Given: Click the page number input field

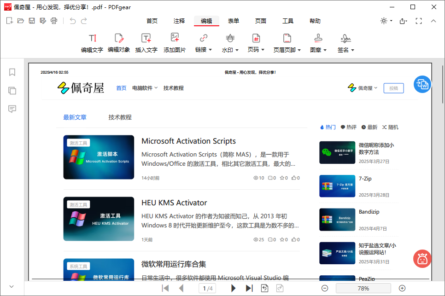Looking at the screenshot, I should (x=207, y=288).
